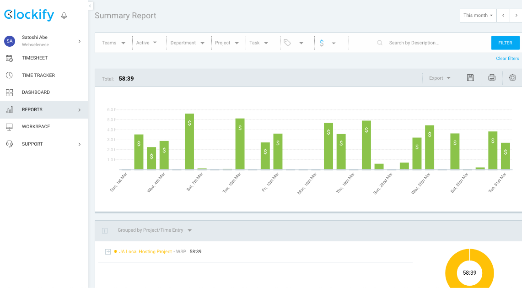
Task: Click the save report floppy disk icon
Action: coord(470,78)
